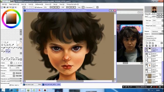Create a new layer folder icon
Screen dimensions: 164x92
tap(153, 43)
